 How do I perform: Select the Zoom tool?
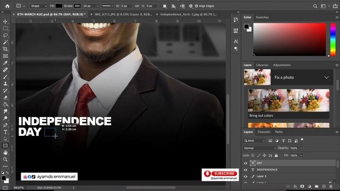pos(5,160)
